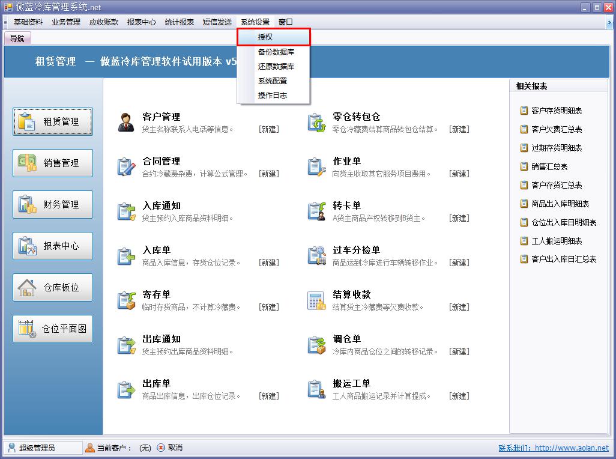
Task: Select 操作日志 in the dropdown menu
Action: (272, 96)
